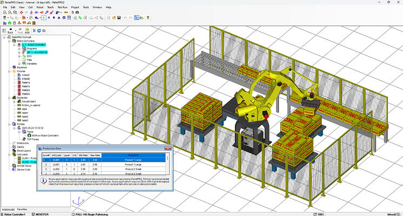Select Infeed1 in fixtures tree
403x216 pixels.
pyautogui.click(x=26, y=75)
